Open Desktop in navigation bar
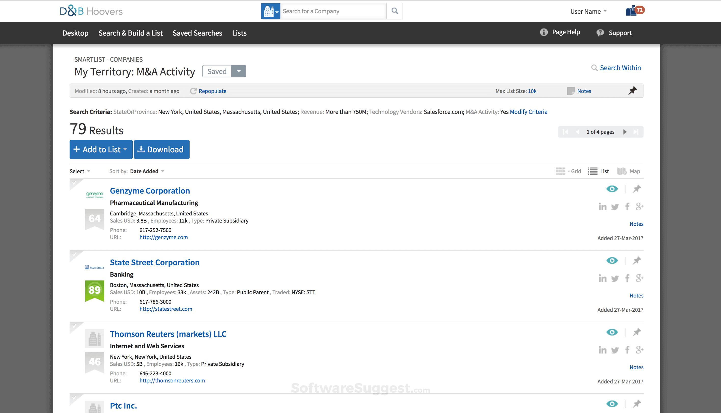Screen dimensions: 721x413 tap(75, 33)
